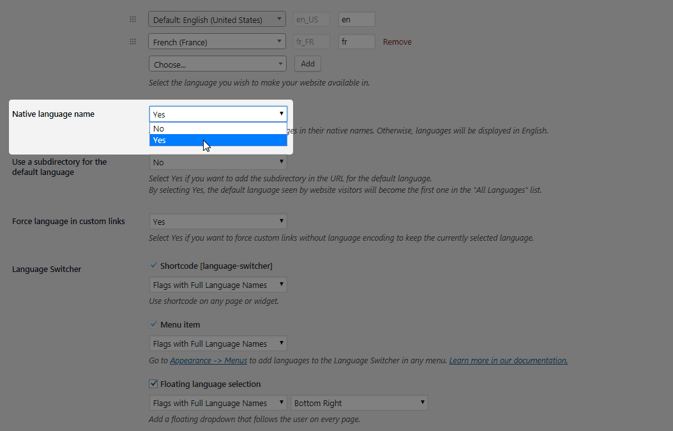The image size is (673, 431).
Task: Open the Appearance -> Menus link
Action: pos(208,361)
